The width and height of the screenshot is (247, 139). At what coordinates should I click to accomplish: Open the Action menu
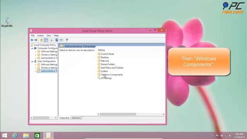click(x=41, y=36)
